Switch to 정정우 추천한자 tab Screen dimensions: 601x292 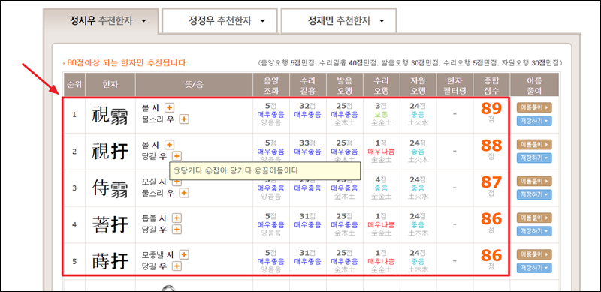click(219, 21)
